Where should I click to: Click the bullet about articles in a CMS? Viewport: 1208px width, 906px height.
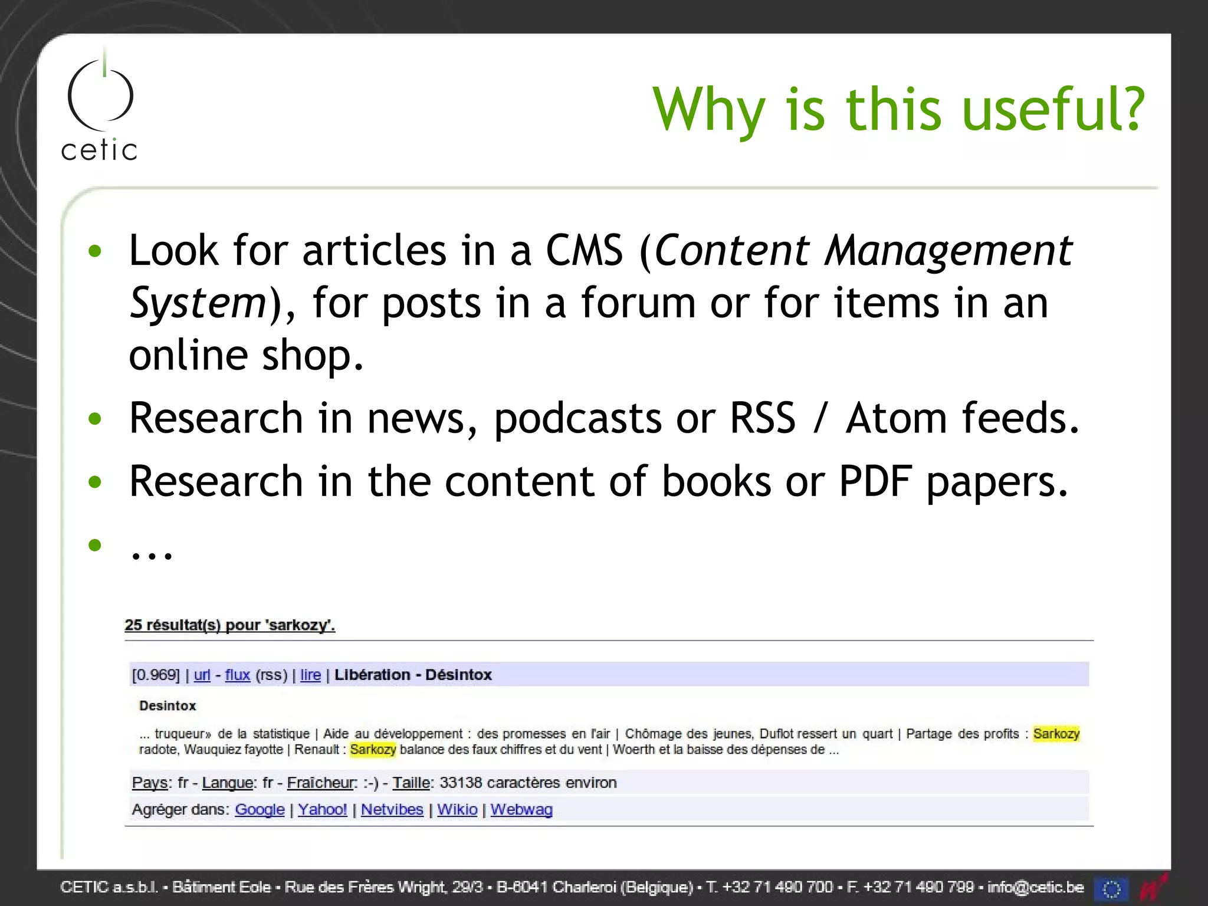pos(600,302)
